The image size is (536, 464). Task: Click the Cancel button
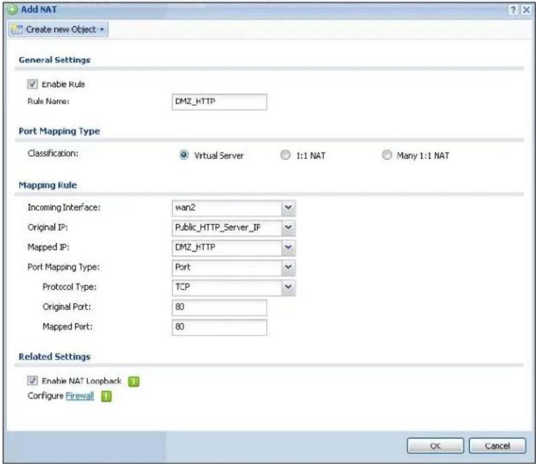497,446
